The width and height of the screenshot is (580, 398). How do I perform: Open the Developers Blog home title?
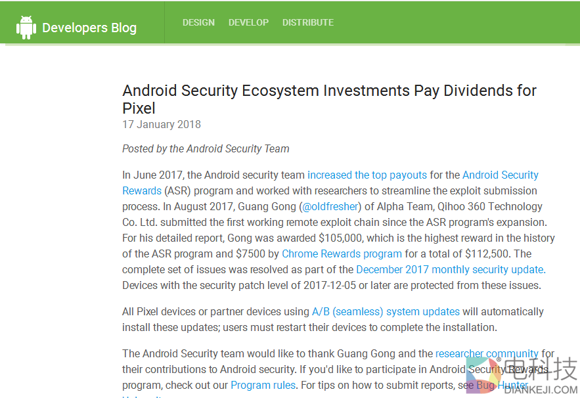[x=89, y=28]
